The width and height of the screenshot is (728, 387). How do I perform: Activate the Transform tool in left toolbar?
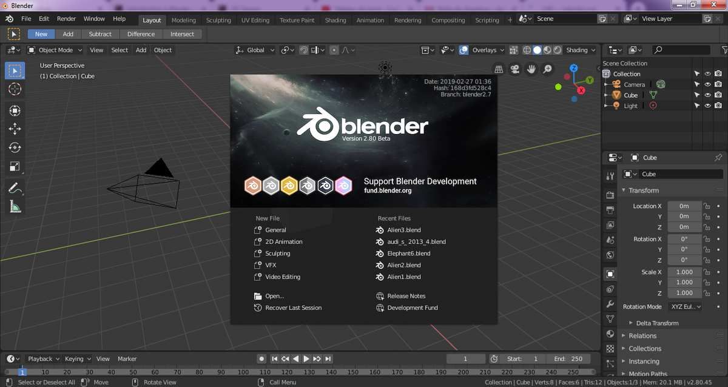pyautogui.click(x=15, y=110)
